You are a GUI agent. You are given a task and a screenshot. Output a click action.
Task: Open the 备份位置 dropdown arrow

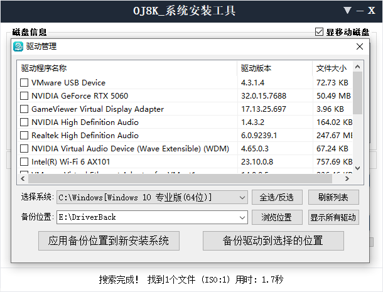tap(242, 217)
